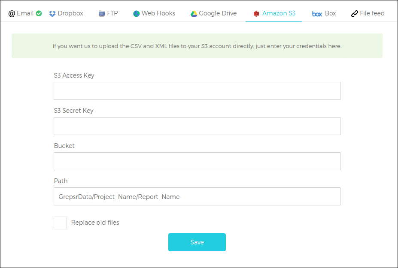Focus the S3 Access Key field
This screenshot has width=398, height=268.
point(197,91)
